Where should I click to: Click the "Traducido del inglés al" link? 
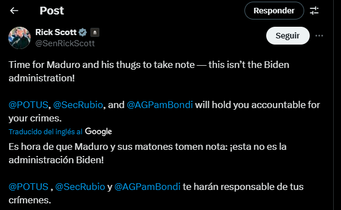point(45,131)
